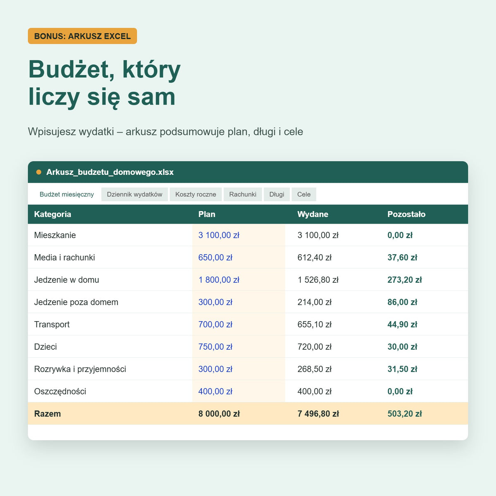Click the remaining value 273,20 zł

click(405, 280)
